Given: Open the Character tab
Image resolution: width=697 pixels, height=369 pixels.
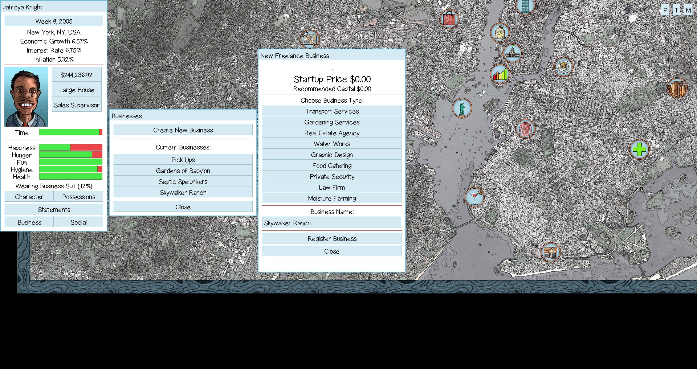Looking at the screenshot, I should tap(29, 197).
